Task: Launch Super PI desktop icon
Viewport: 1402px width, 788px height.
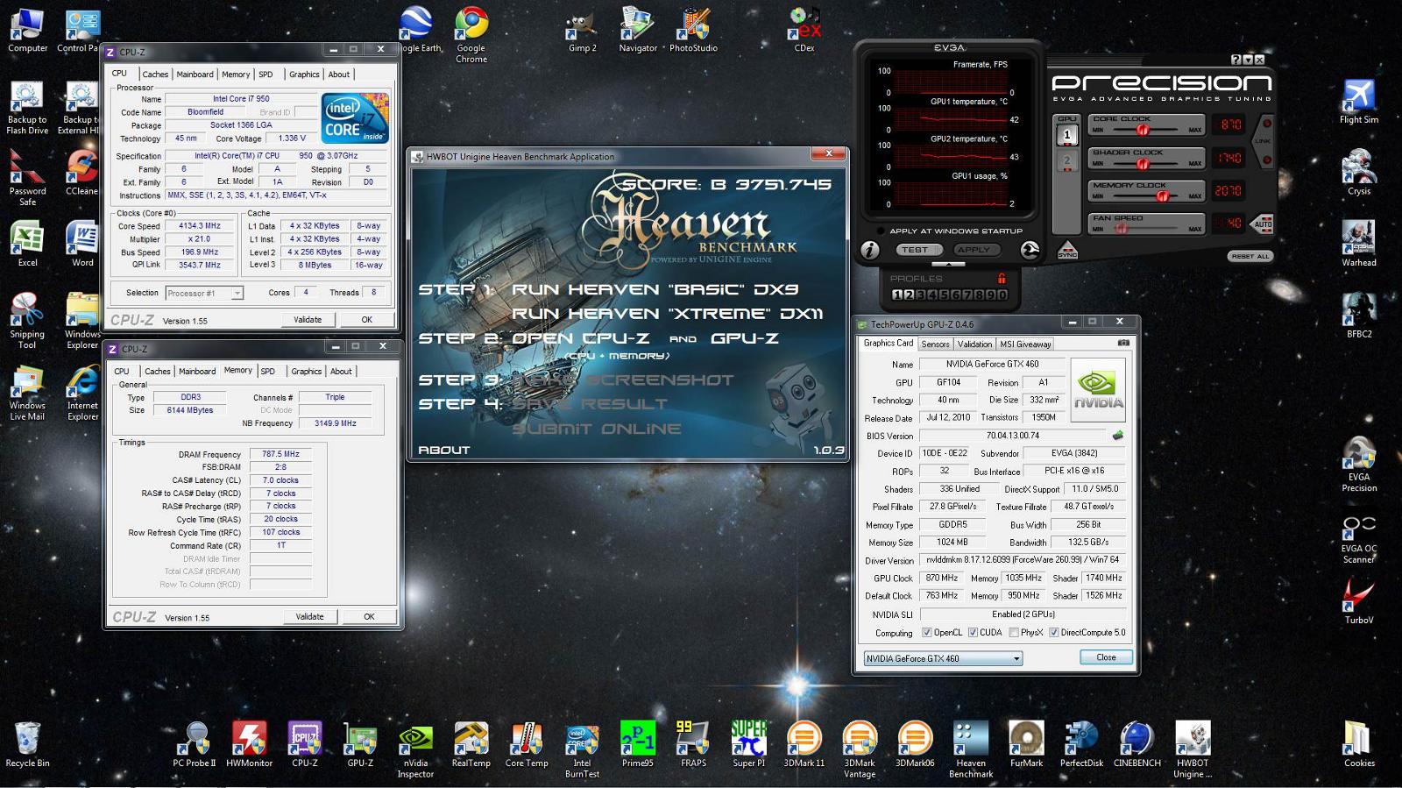Action: (x=749, y=744)
